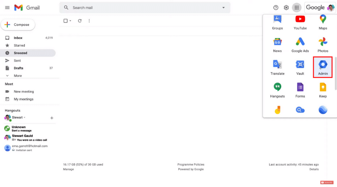This screenshot has height=187, width=337.
Task: Close the Google apps grid launcher
Action: (x=297, y=8)
